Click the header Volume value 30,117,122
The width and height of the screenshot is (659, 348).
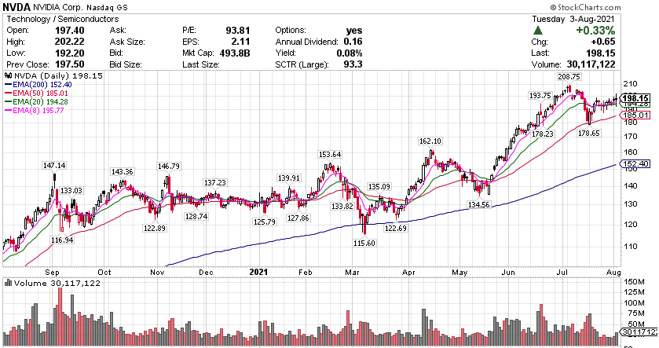(589, 64)
